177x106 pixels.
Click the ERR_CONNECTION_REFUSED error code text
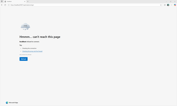(25, 55)
